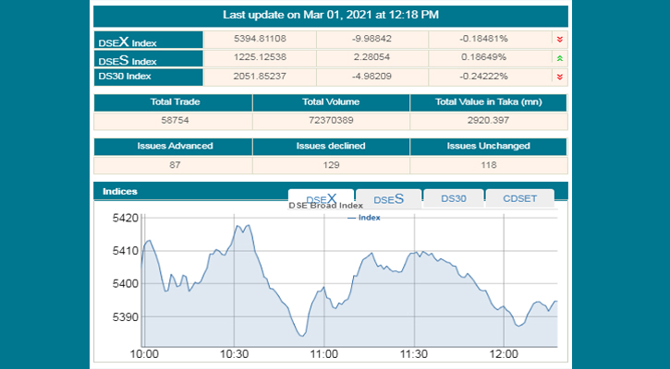Click the Last update banner at top
670x369 pixels.
(x=331, y=15)
